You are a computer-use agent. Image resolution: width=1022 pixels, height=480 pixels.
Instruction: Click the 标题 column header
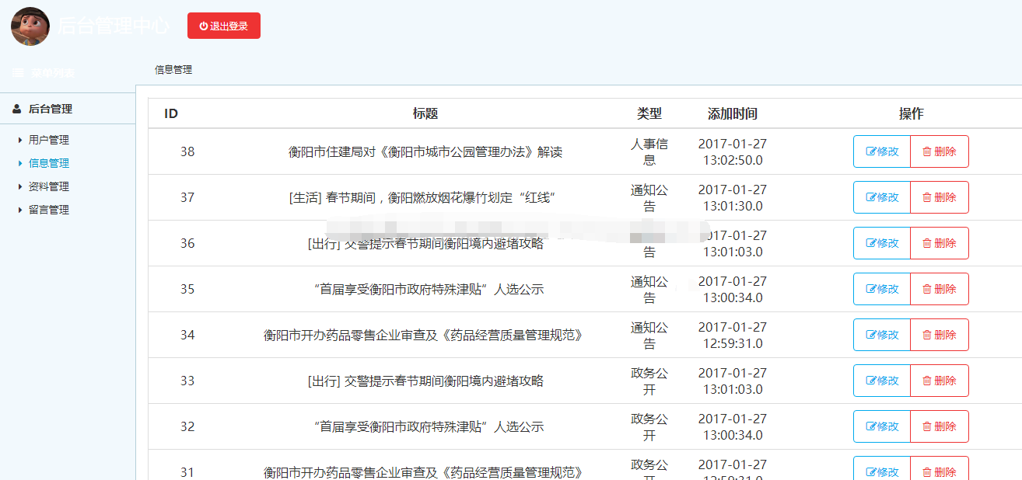(x=425, y=113)
